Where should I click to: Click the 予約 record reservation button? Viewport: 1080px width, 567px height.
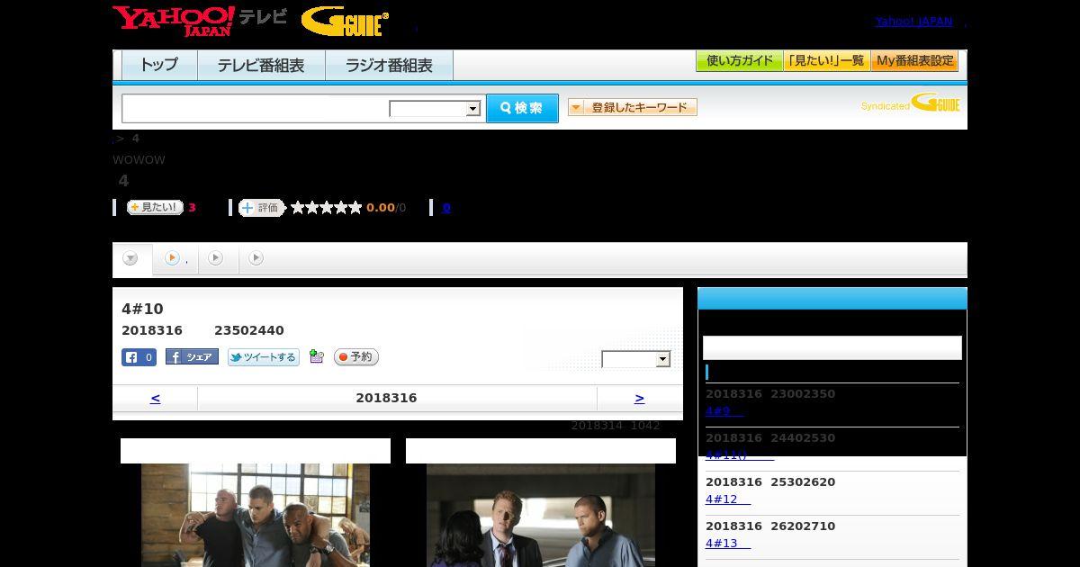coord(356,357)
